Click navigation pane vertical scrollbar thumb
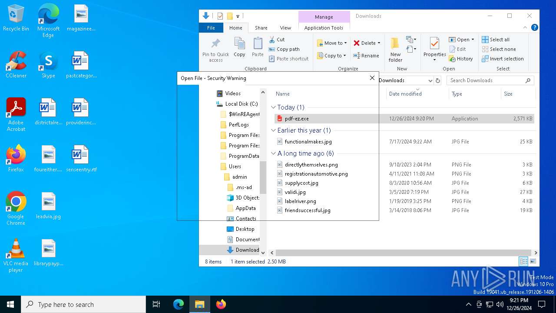 263,177
